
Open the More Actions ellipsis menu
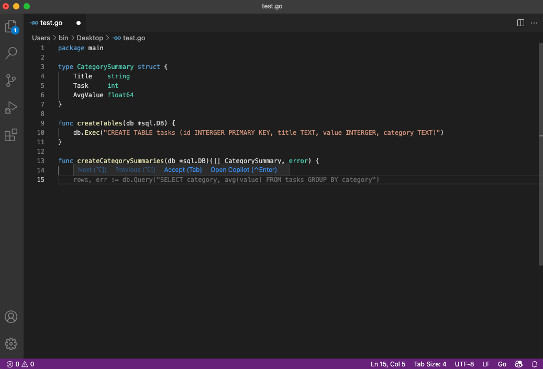coord(534,23)
